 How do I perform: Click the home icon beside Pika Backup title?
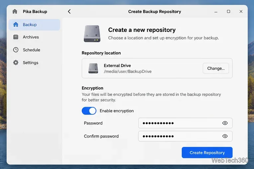pos(15,12)
